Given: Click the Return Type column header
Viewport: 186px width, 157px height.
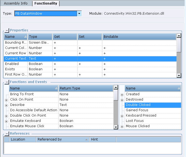Looking at the screenshot, I should pyautogui.click(x=86, y=88).
